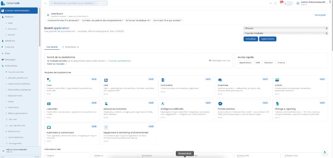333x158 pixels.
Task: Open the Admin ExtremeHealth user menu chevron
Action: (327, 3)
